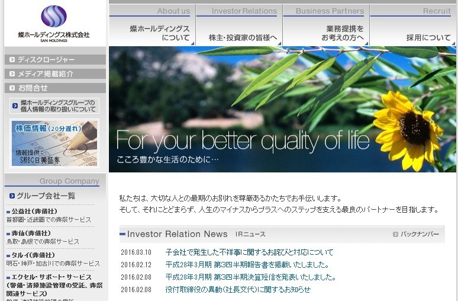Open the Recruit menu tab
The width and height of the screenshot is (458, 301).
click(x=413, y=25)
